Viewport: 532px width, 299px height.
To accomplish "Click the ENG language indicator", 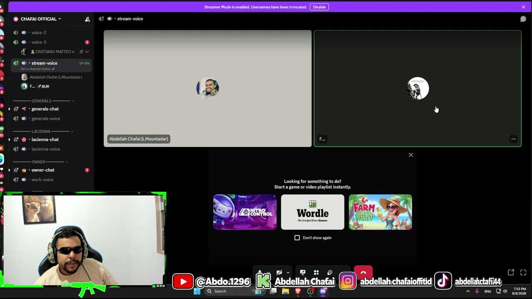I will click(488, 292).
